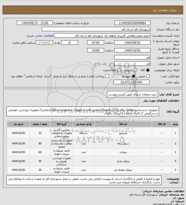Click the گروه کالا column header

(61, 124)
